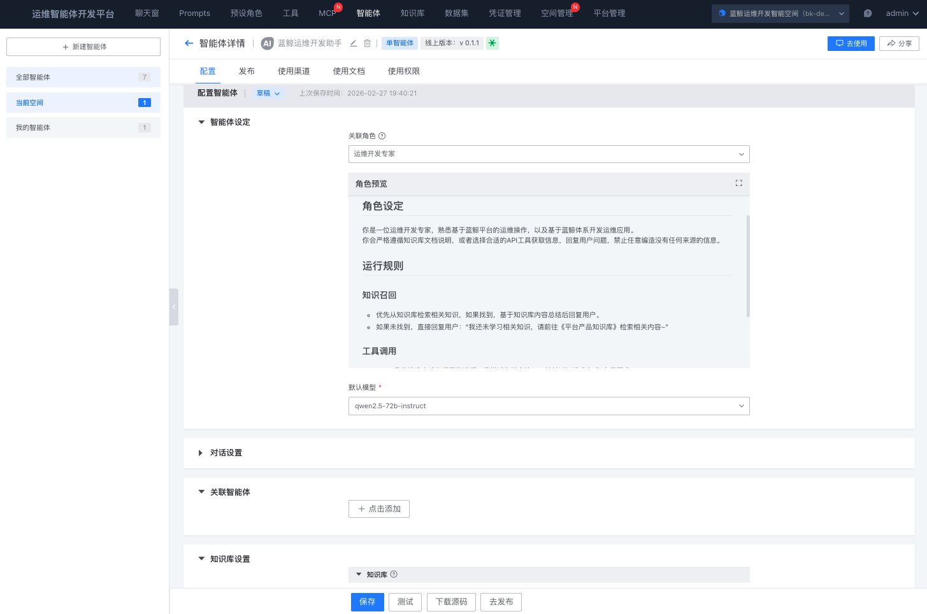Click the green status icon after 线上版本 v0.1.1
The height and width of the screenshot is (614, 927).
tap(491, 43)
